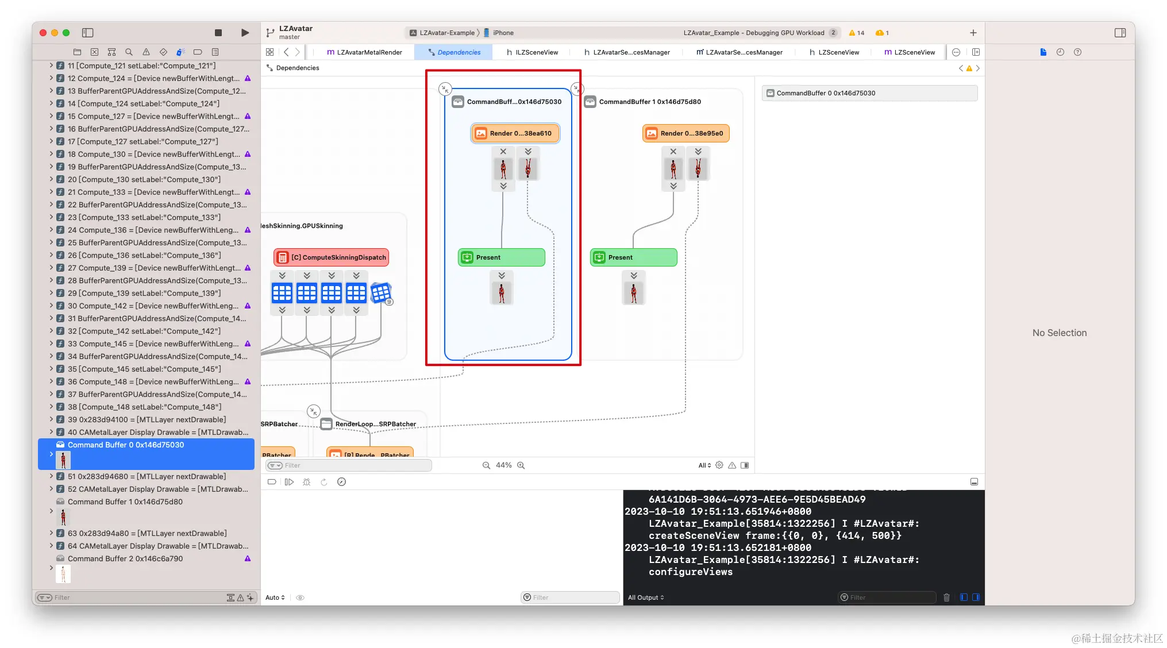Open the All filter popup in graph bar
Viewport: 1167px width, 648px height.
click(x=704, y=465)
